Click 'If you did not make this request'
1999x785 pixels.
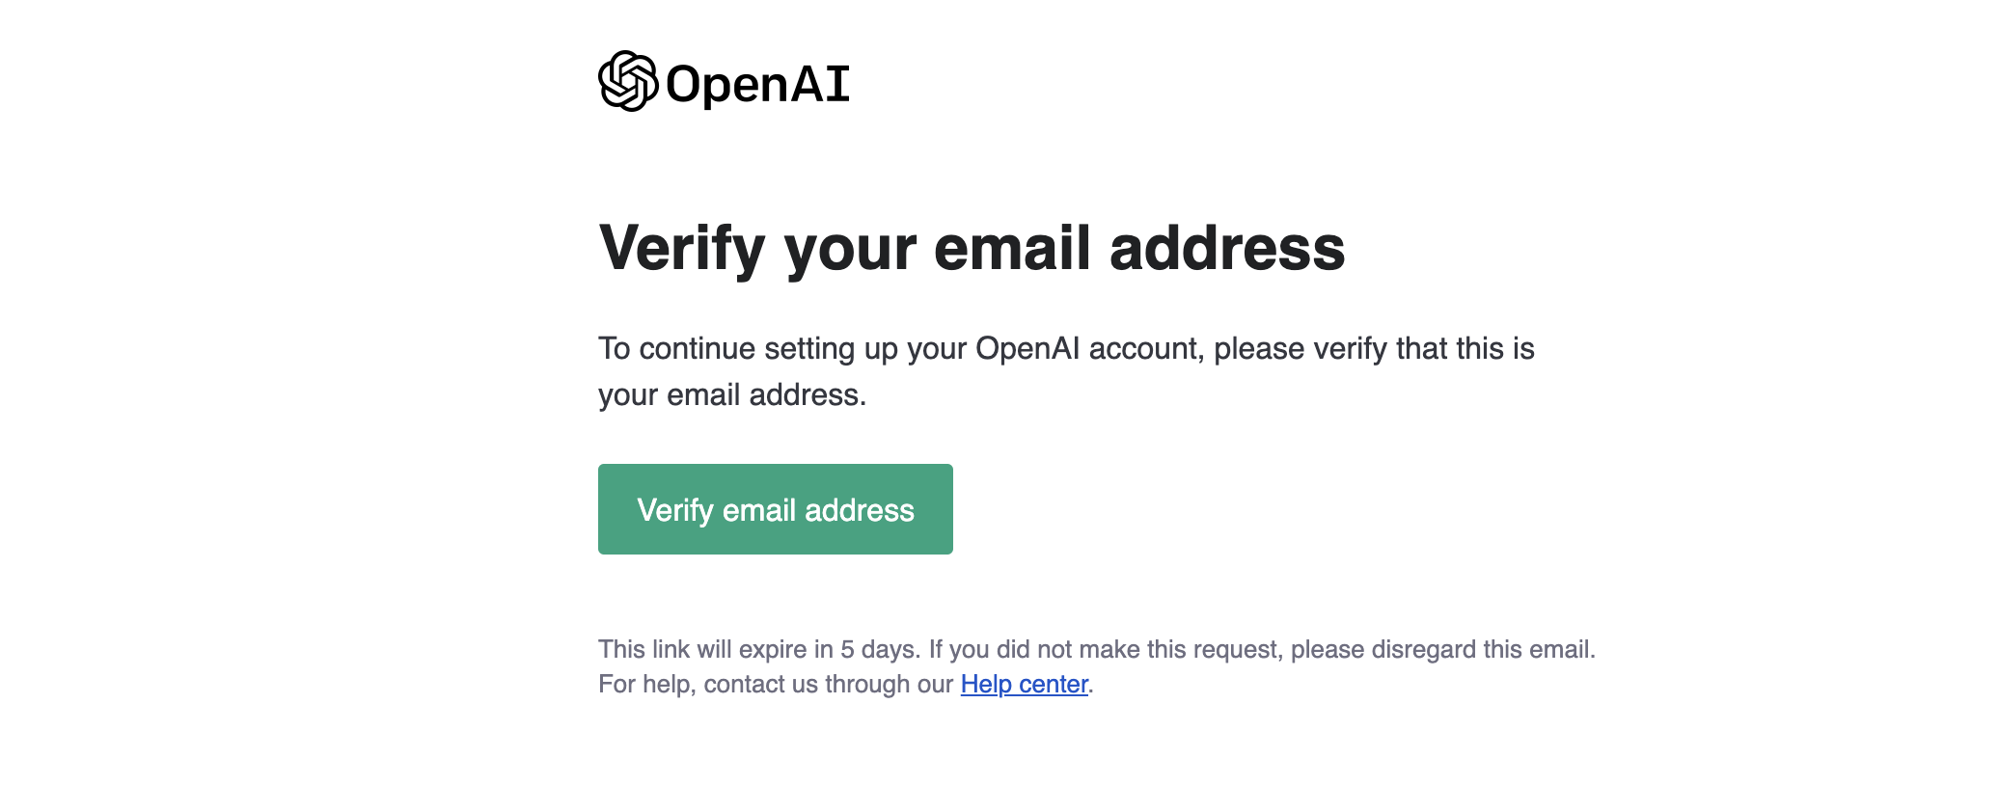click(x=1106, y=649)
